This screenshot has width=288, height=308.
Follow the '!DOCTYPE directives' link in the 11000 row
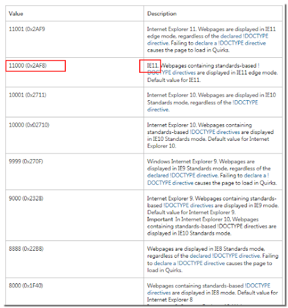coord(203,69)
